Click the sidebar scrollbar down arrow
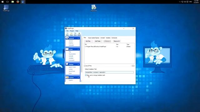200x112 pixels. [82, 81]
